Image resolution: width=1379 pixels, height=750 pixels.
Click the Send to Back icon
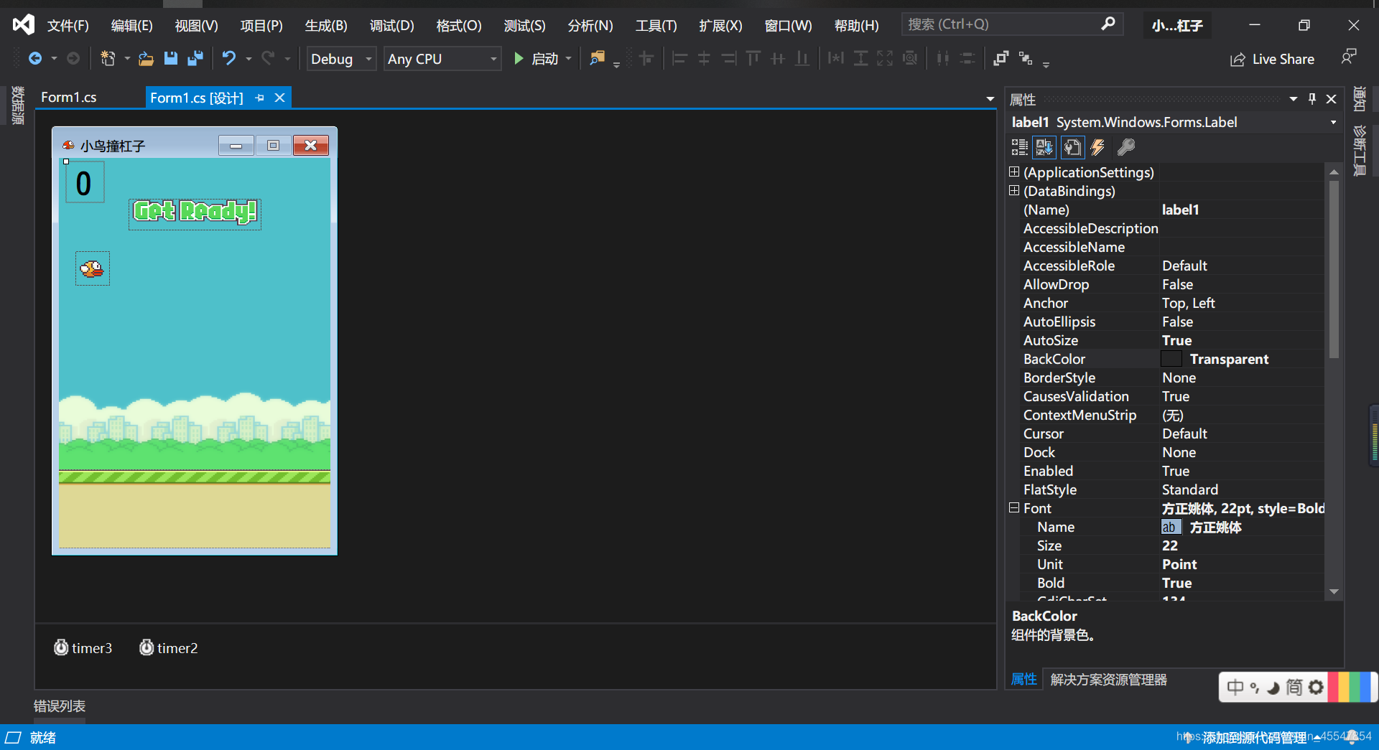point(1026,58)
